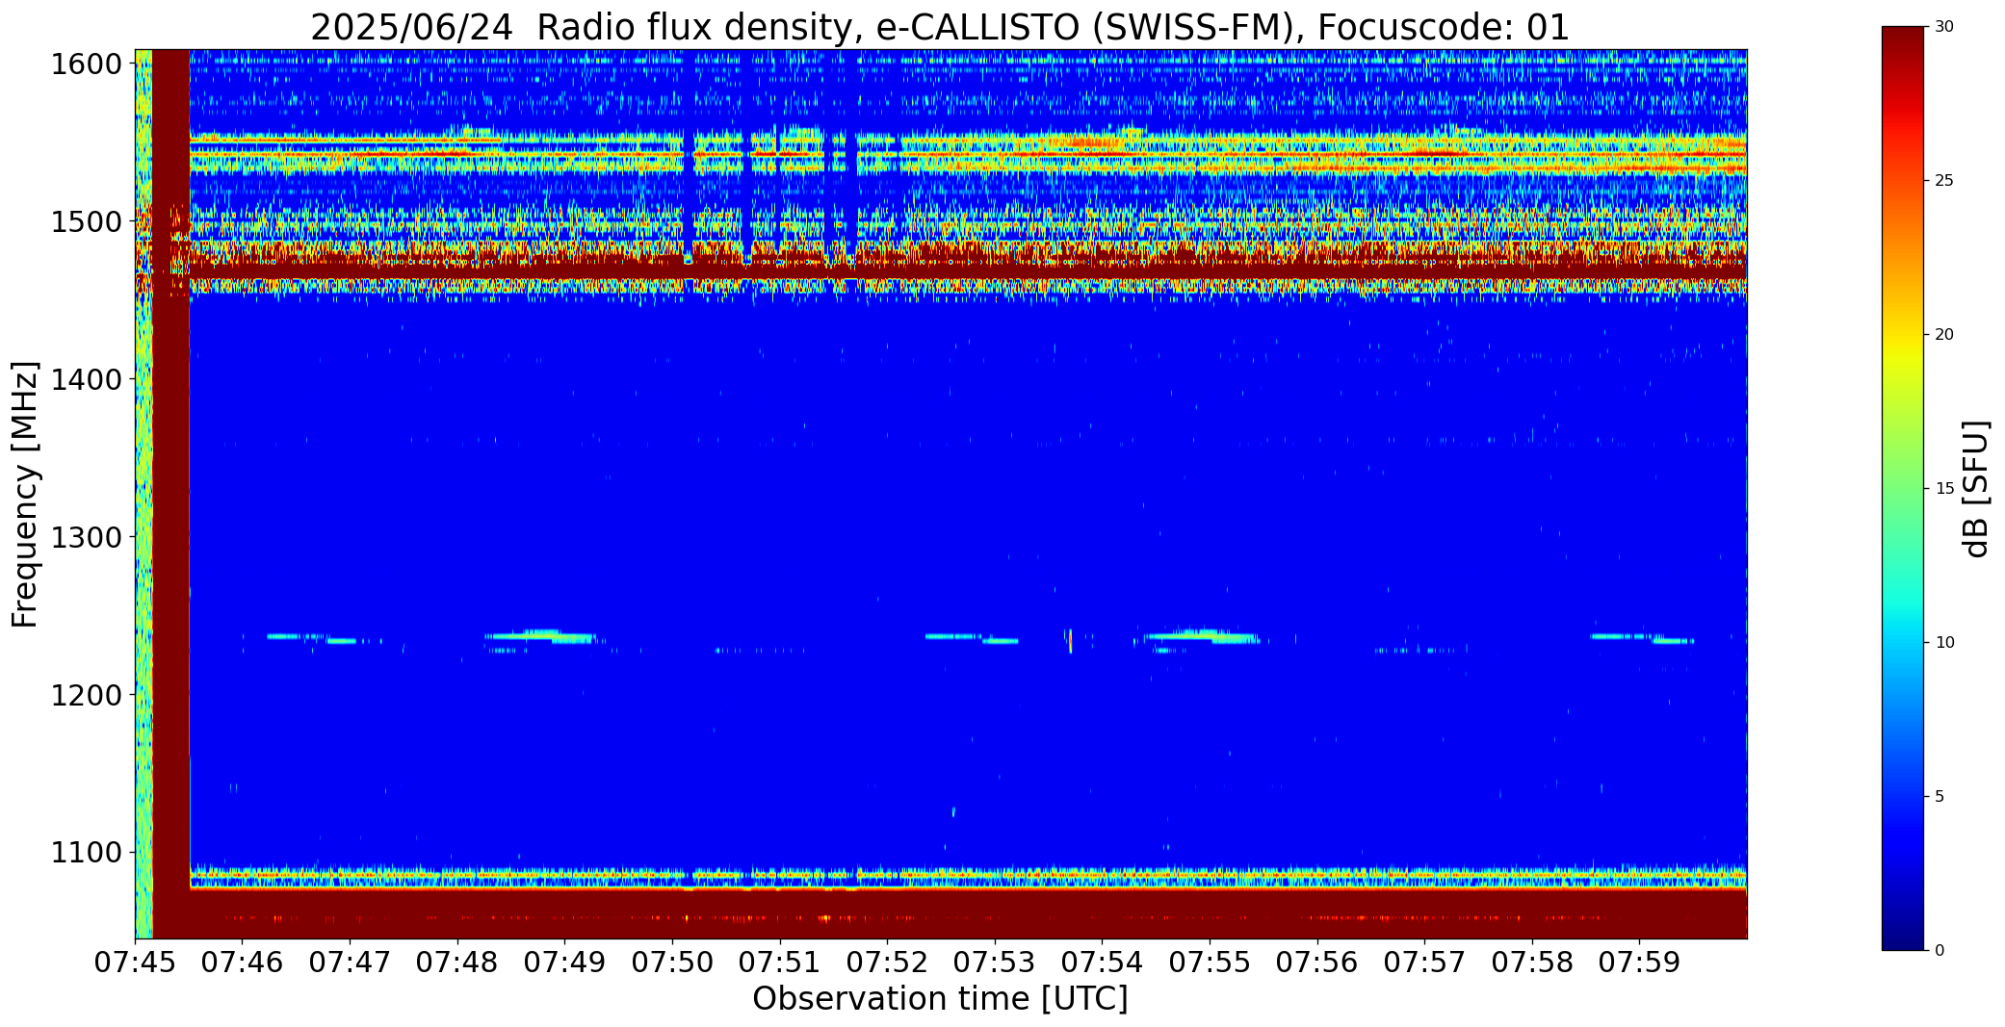Viewport: 2005px width, 1027px height.
Task: Click the 07:58 time tick label
Action: pyautogui.click(x=1532, y=963)
